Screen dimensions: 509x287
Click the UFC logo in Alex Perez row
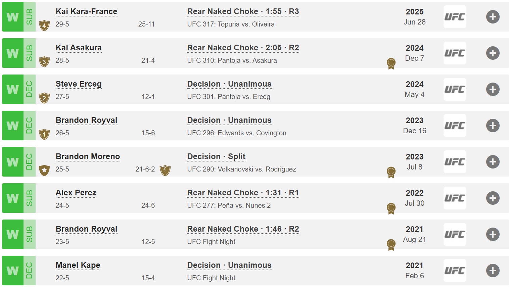click(455, 198)
